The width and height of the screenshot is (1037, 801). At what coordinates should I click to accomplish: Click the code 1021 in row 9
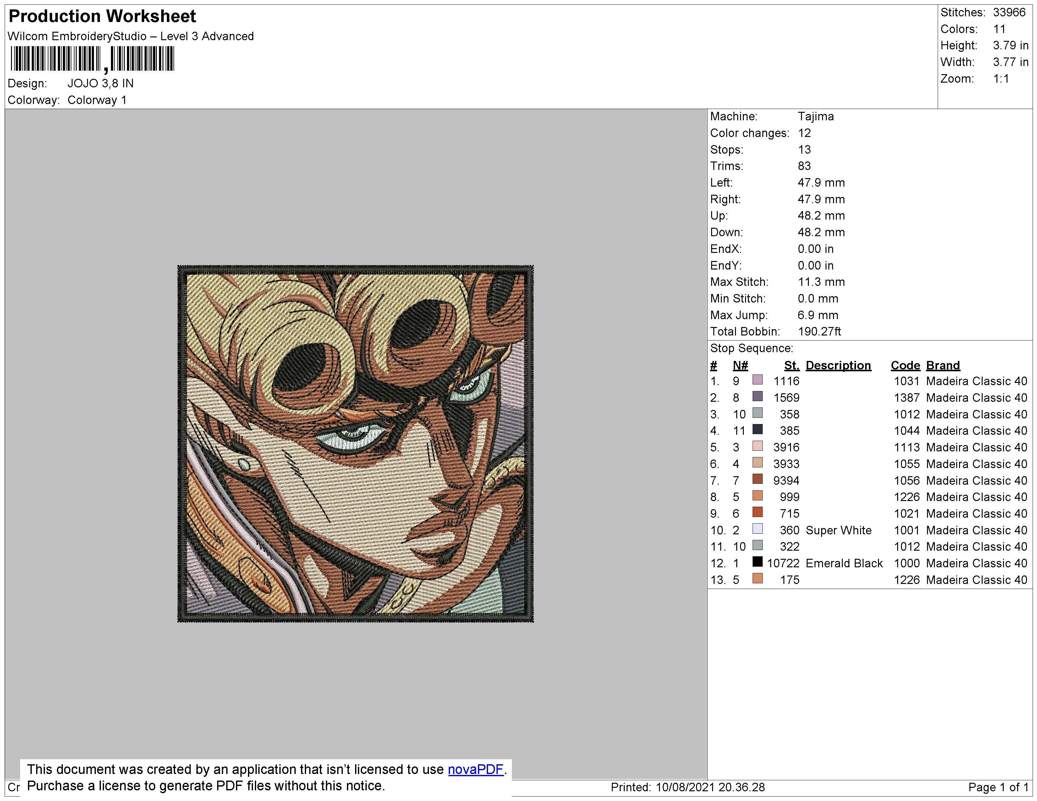click(907, 514)
